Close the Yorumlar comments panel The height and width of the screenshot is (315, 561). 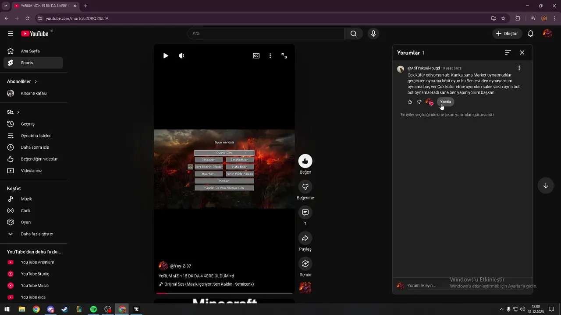[x=522, y=52]
